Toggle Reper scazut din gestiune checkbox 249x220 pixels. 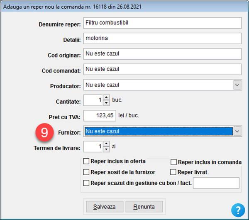pyautogui.click(x=86, y=183)
